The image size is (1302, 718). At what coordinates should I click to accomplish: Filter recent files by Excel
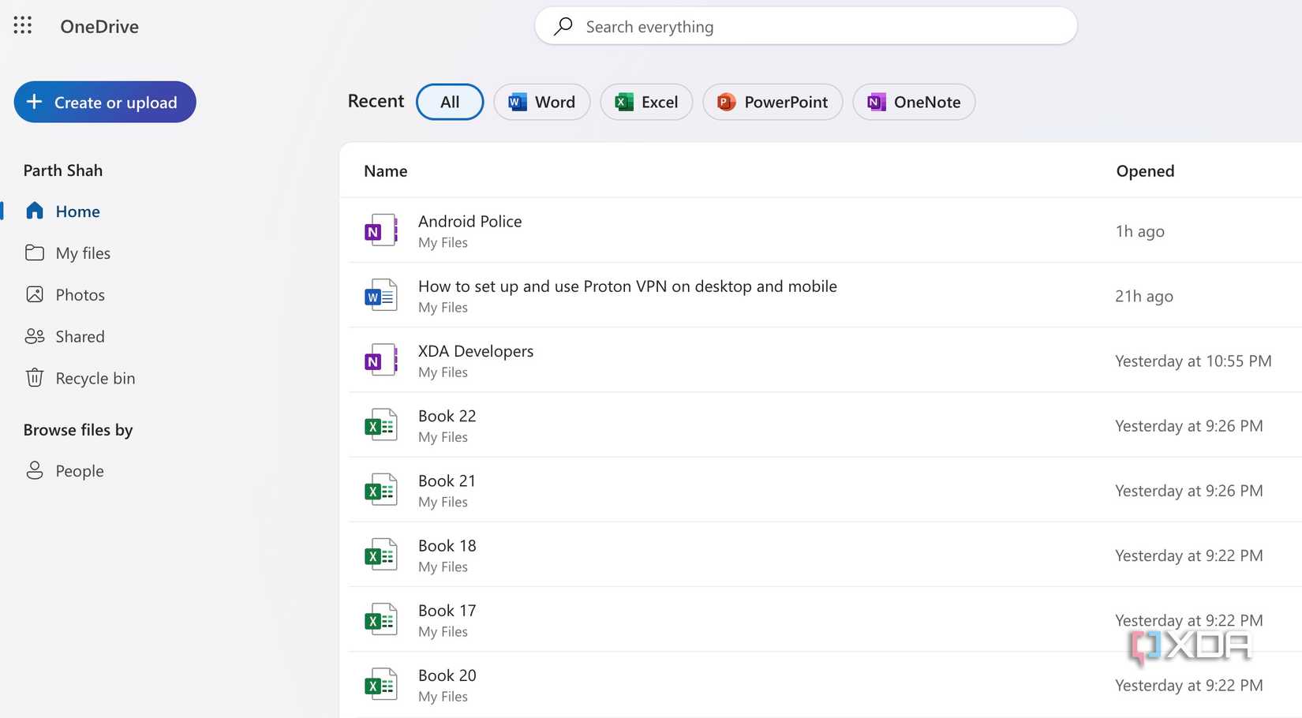(646, 102)
